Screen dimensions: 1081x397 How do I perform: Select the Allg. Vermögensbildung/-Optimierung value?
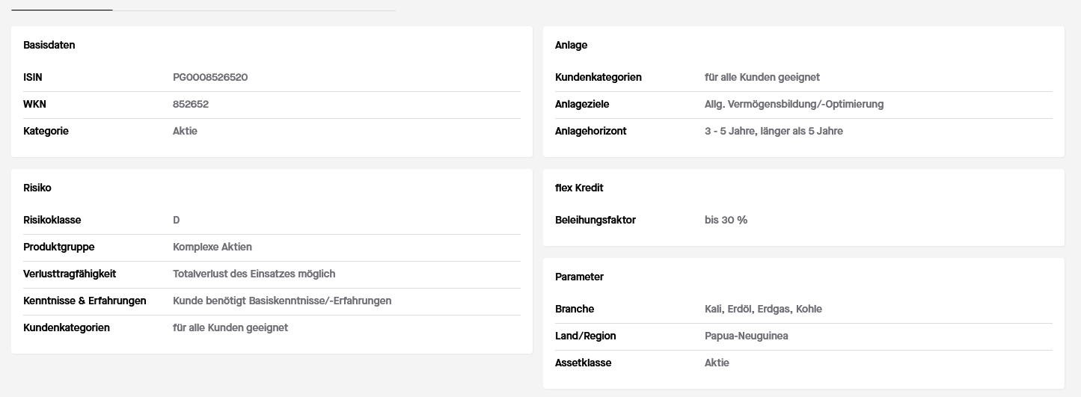(794, 104)
